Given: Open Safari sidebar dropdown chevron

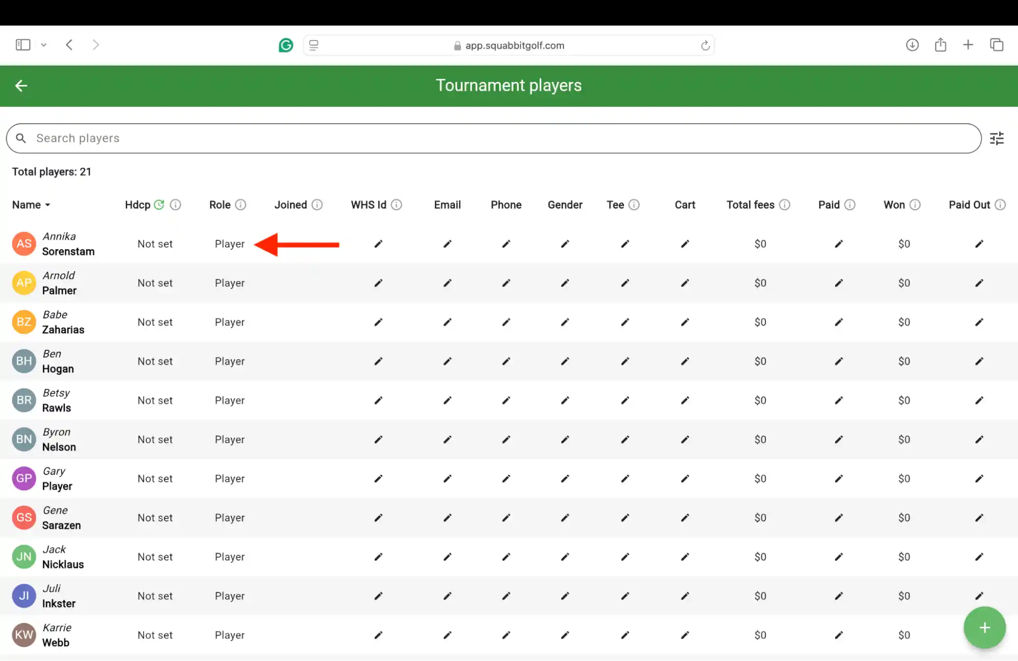Looking at the screenshot, I should pos(44,45).
